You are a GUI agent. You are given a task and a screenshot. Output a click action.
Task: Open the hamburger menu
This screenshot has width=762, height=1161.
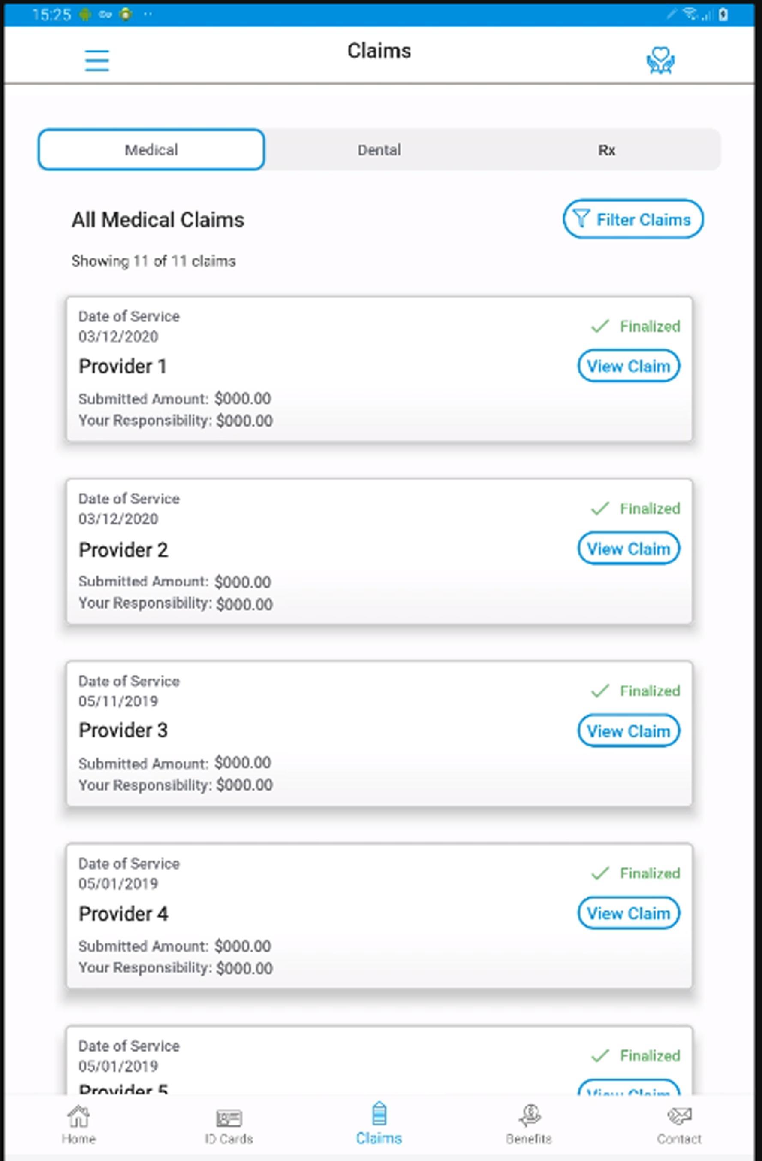click(x=96, y=60)
